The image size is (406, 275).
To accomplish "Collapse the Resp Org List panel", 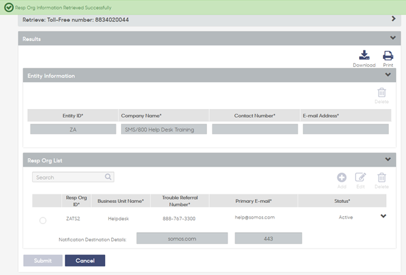I will click(387, 159).
